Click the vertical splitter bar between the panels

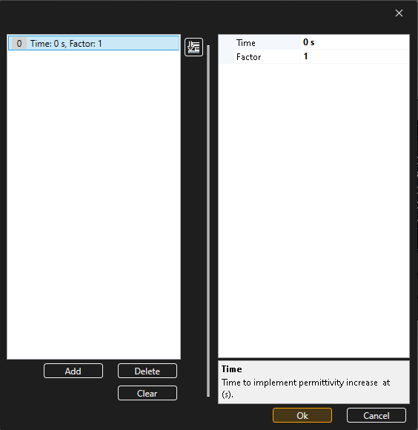tap(208, 221)
